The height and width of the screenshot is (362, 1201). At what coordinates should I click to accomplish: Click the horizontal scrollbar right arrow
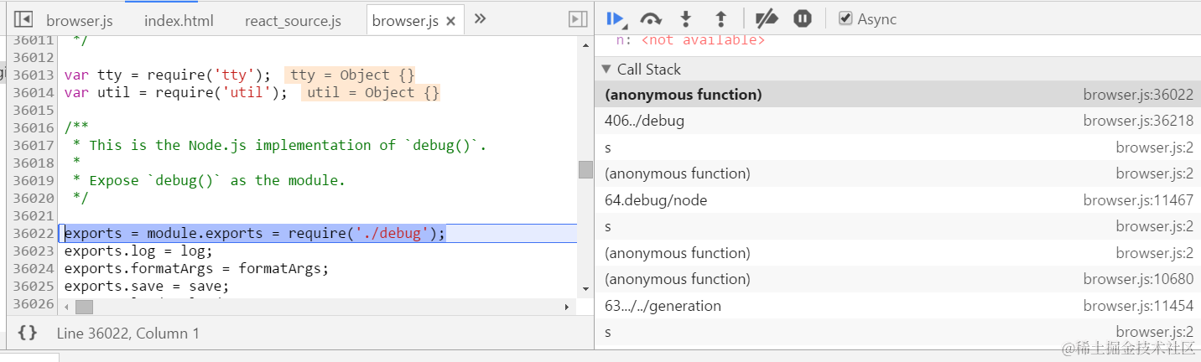pyautogui.click(x=567, y=308)
